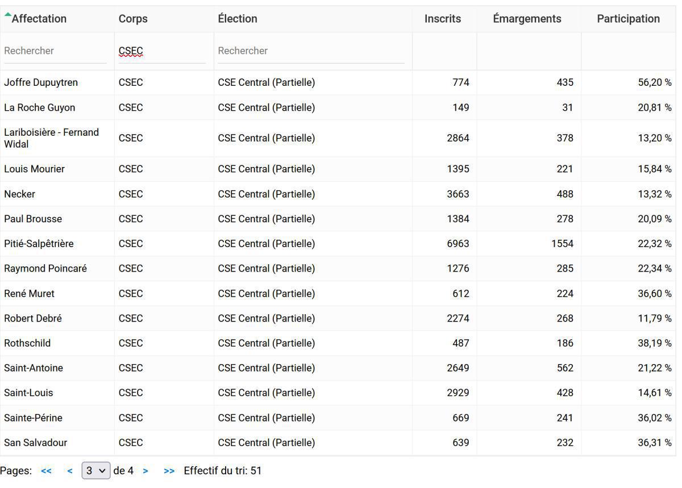Screen dimensions: 682x488
Task: Sort by Inscrits column header
Action: point(442,19)
